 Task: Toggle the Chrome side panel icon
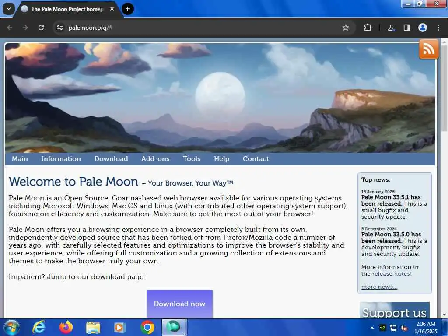tap(406, 28)
